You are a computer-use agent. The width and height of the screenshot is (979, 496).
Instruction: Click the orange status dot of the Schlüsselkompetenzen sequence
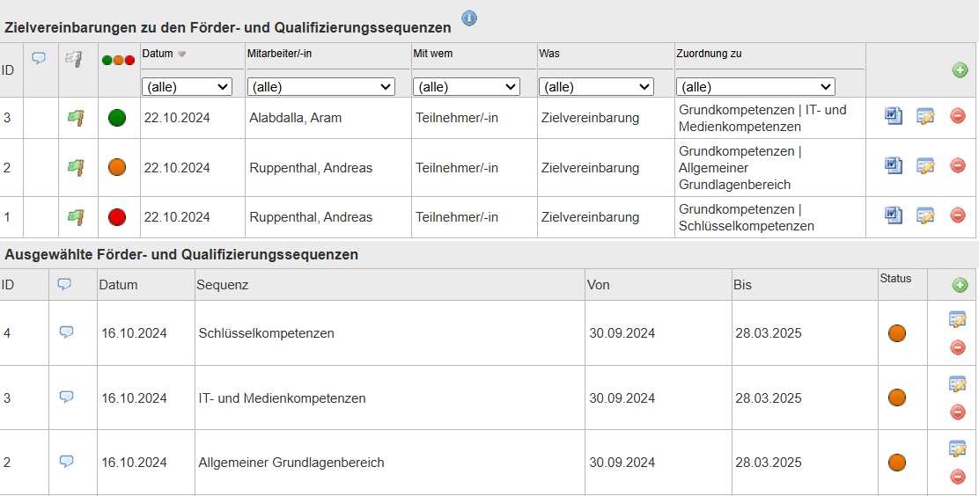coord(896,333)
